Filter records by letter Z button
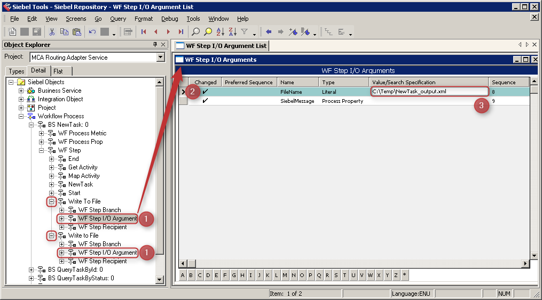The width and height of the screenshot is (542, 300). coord(396,275)
